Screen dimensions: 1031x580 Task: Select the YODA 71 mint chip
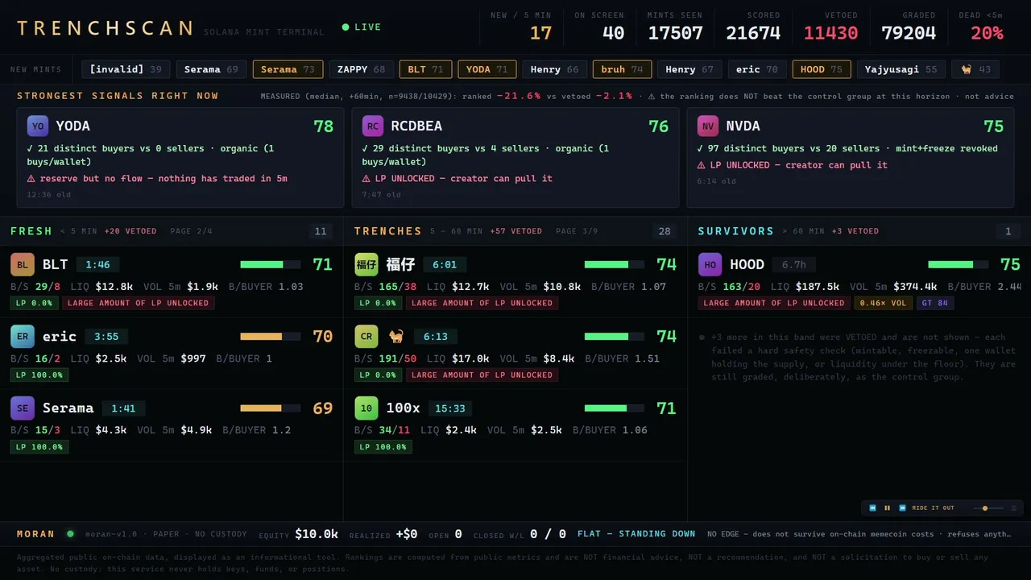coord(487,69)
